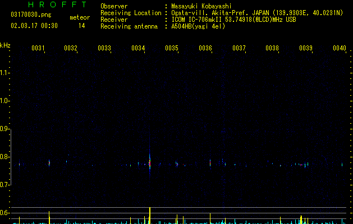The image size is (353, 224).
Task: Click the 0038 time marker
Action: (272, 48)
